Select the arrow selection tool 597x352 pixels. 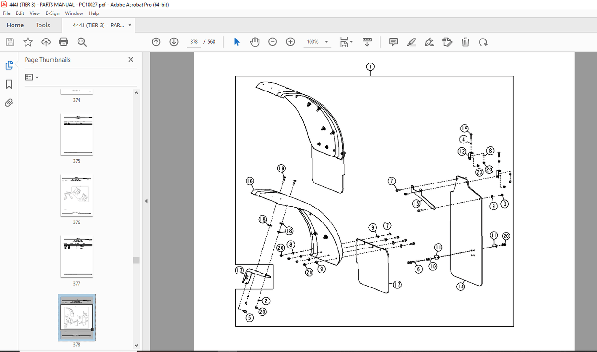coord(236,42)
